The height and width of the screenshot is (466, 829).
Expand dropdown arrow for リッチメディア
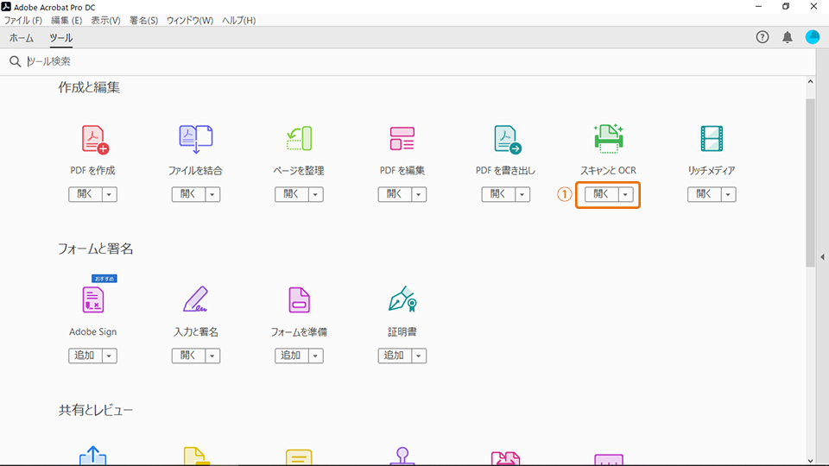[729, 194]
